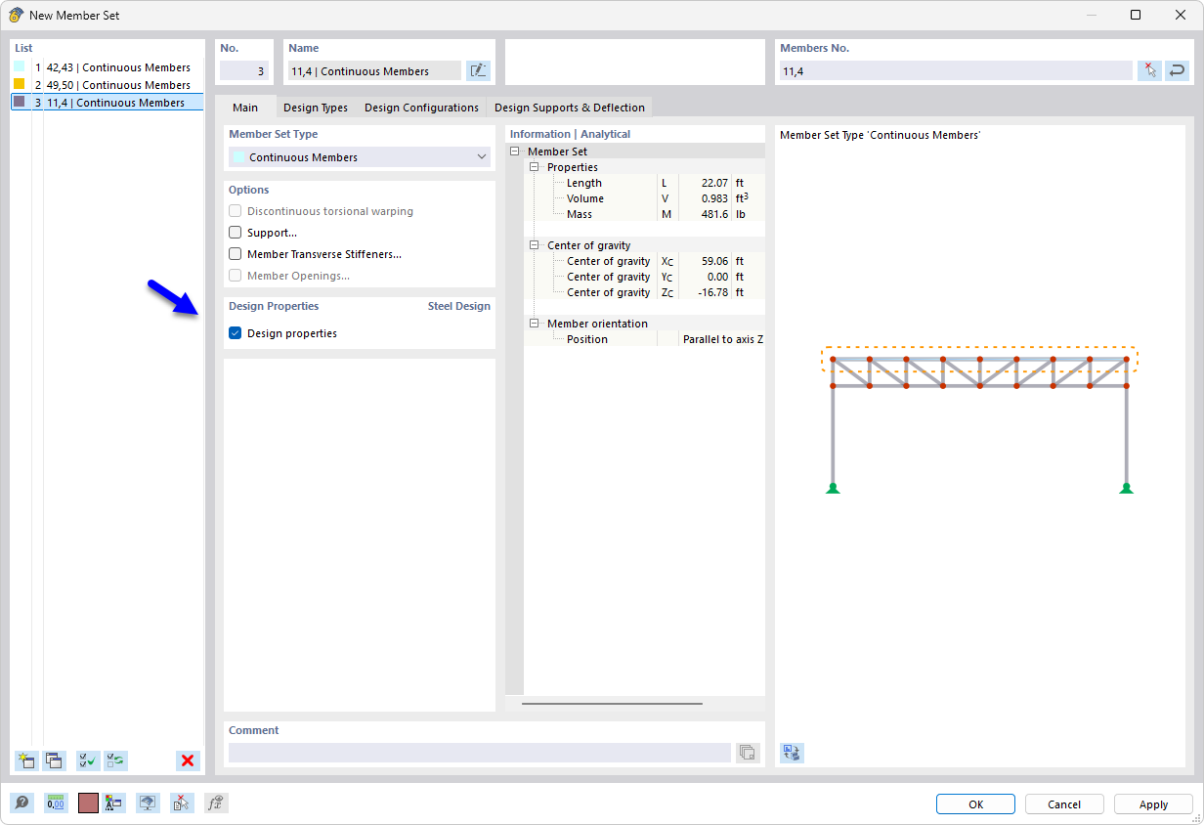Collapse the Properties tree branch
This screenshot has width=1204, height=825.
point(533,167)
